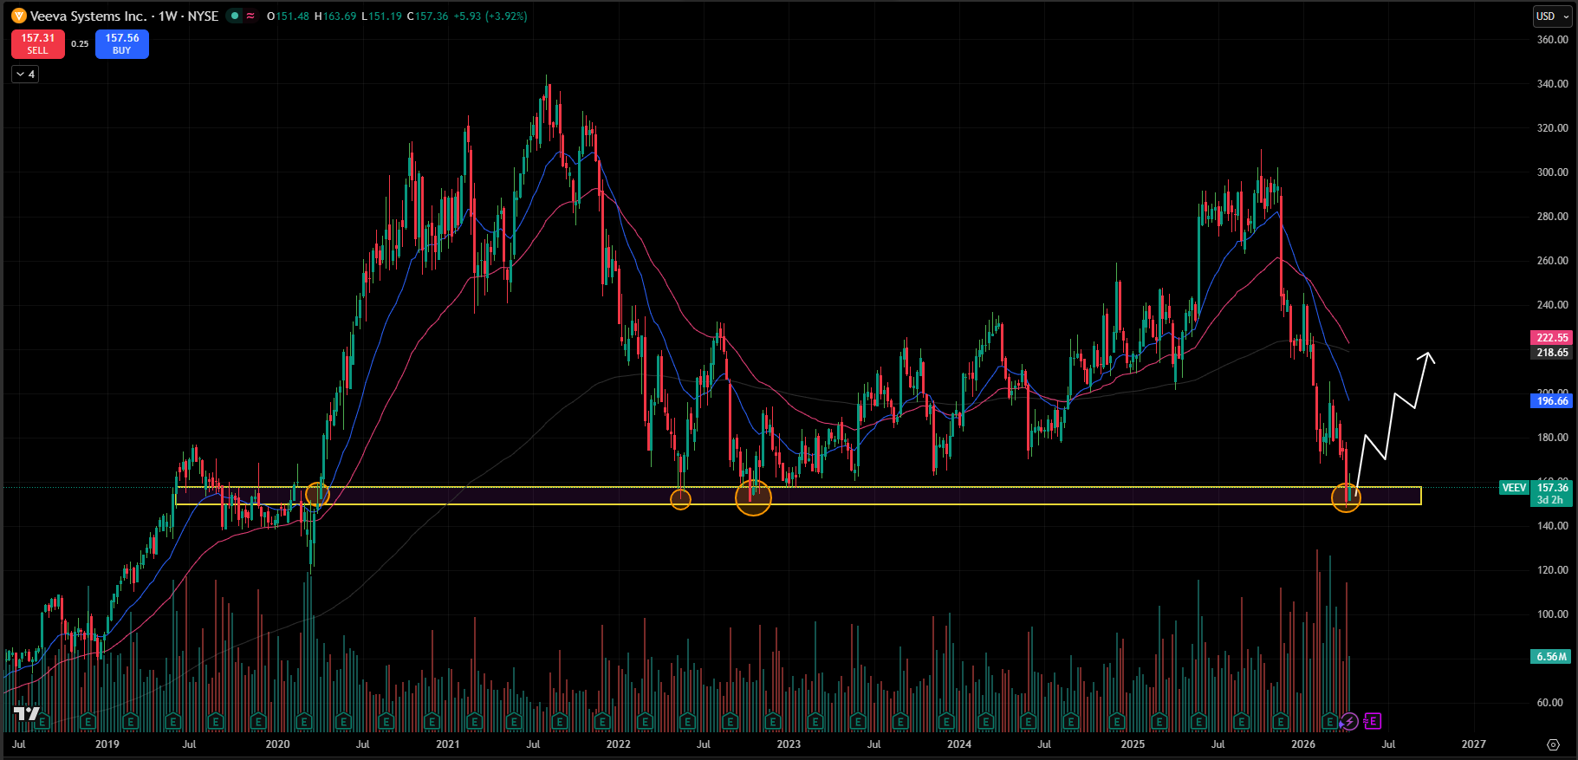Click the low value L151.19
1578x760 pixels.
tap(381, 16)
